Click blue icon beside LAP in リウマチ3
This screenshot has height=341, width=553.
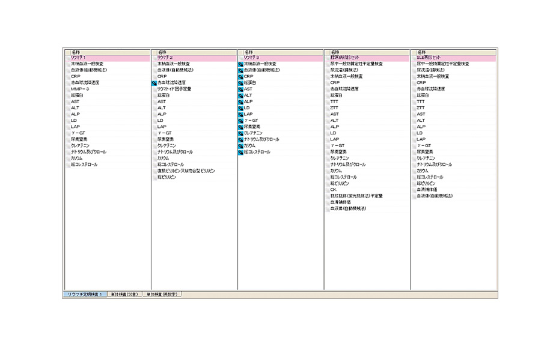click(241, 114)
